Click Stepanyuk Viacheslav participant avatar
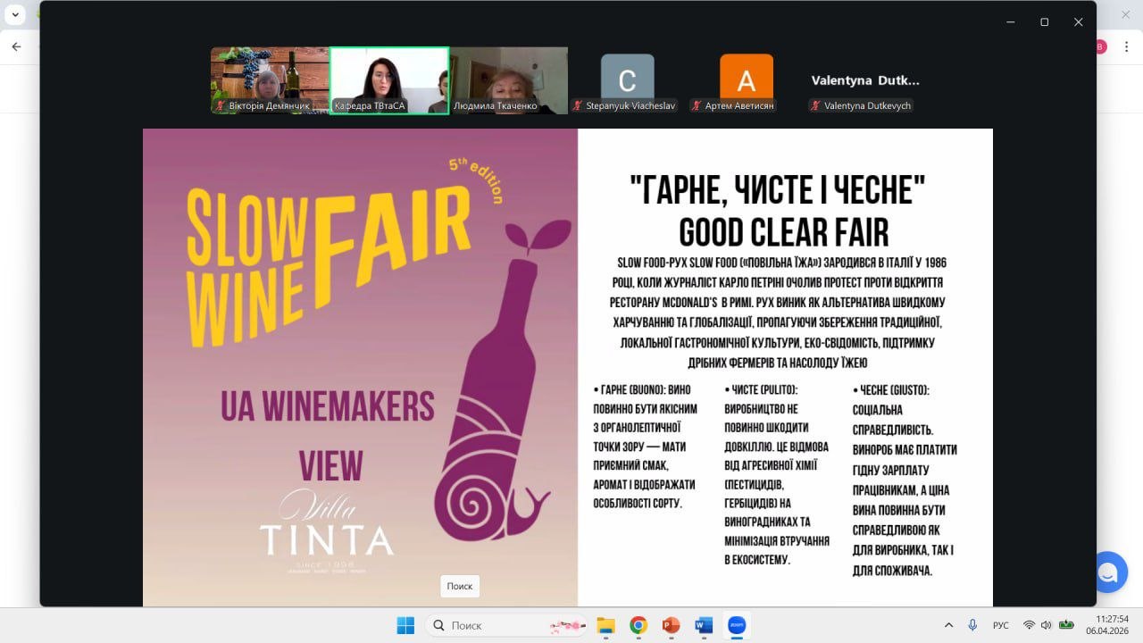 627,79
